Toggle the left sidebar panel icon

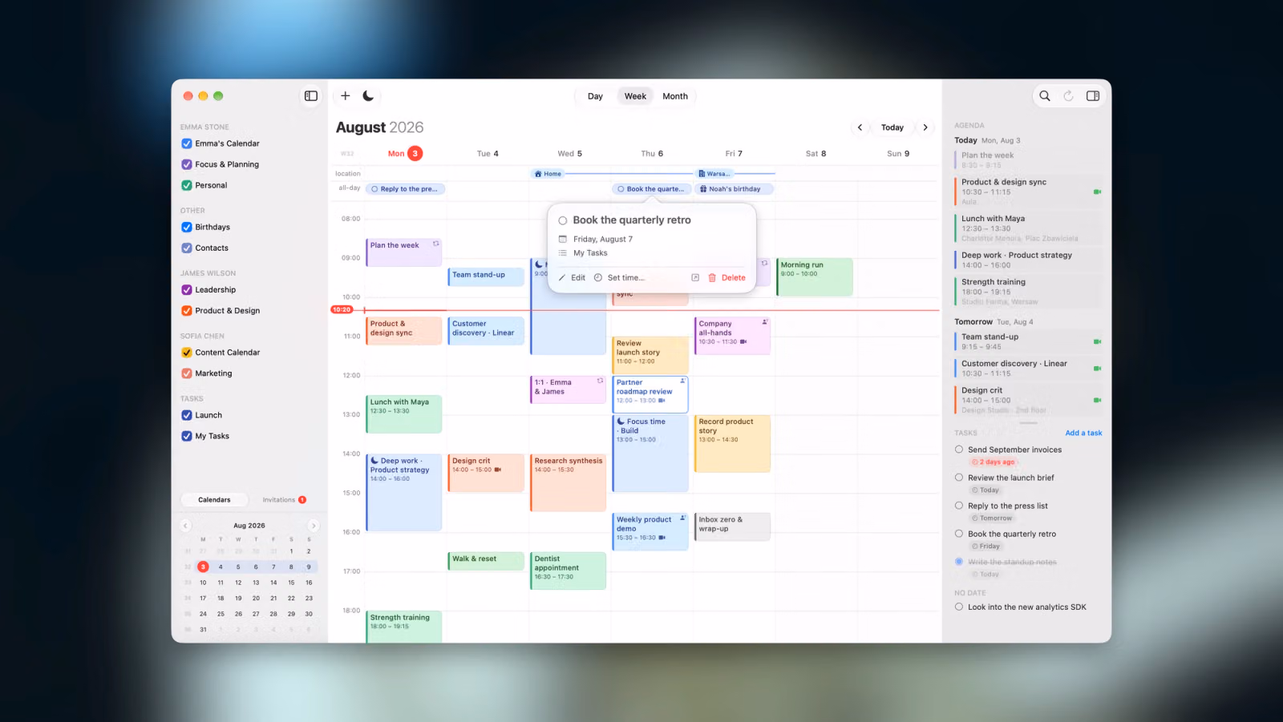[311, 96]
